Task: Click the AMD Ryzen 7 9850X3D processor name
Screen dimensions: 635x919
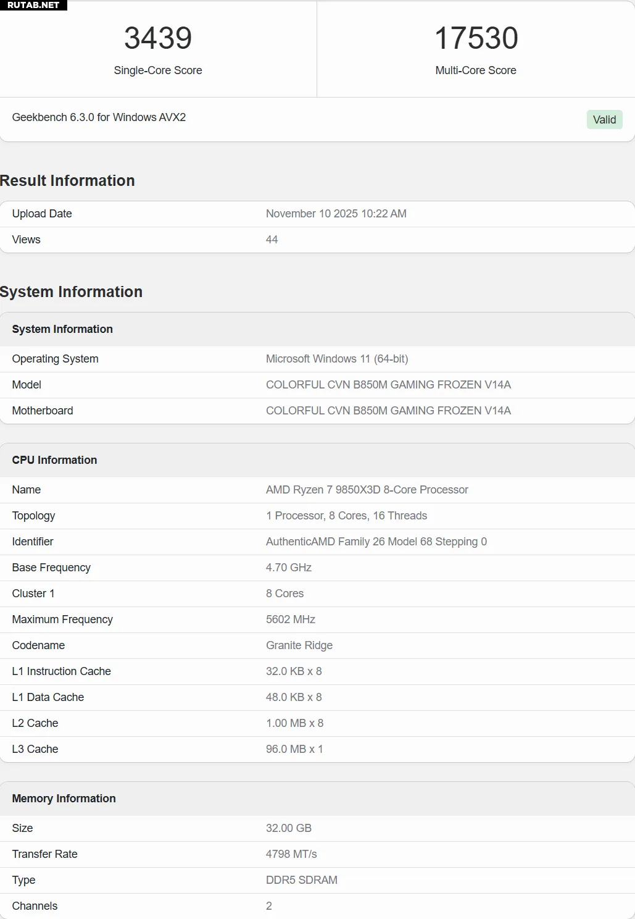Action: pyautogui.click(x=367, y=490)
